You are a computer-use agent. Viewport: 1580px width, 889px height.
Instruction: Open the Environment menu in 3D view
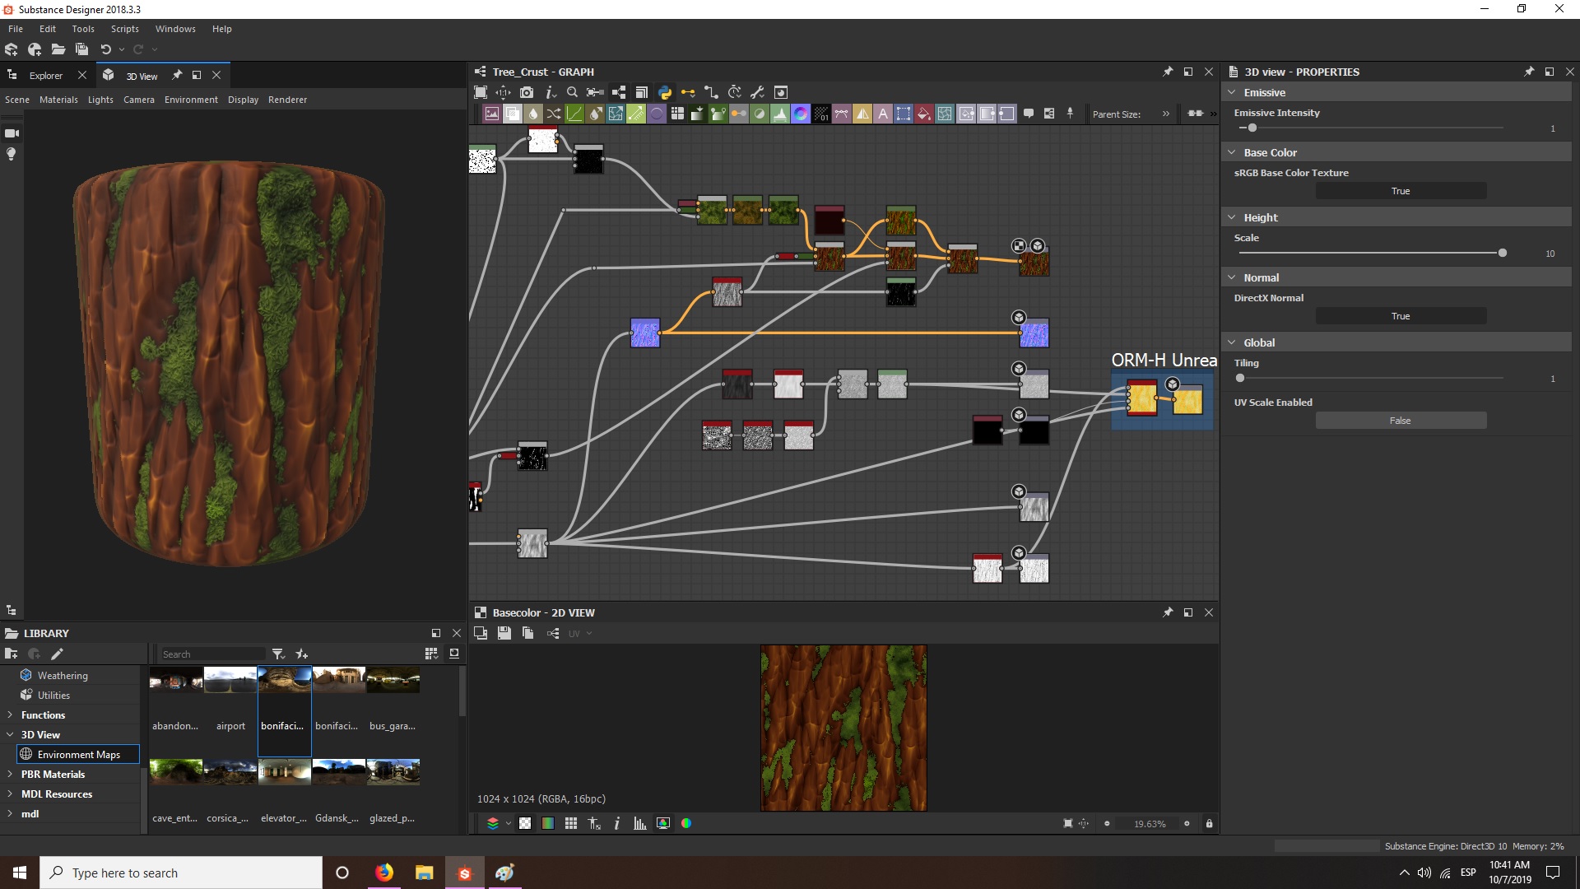191,100
